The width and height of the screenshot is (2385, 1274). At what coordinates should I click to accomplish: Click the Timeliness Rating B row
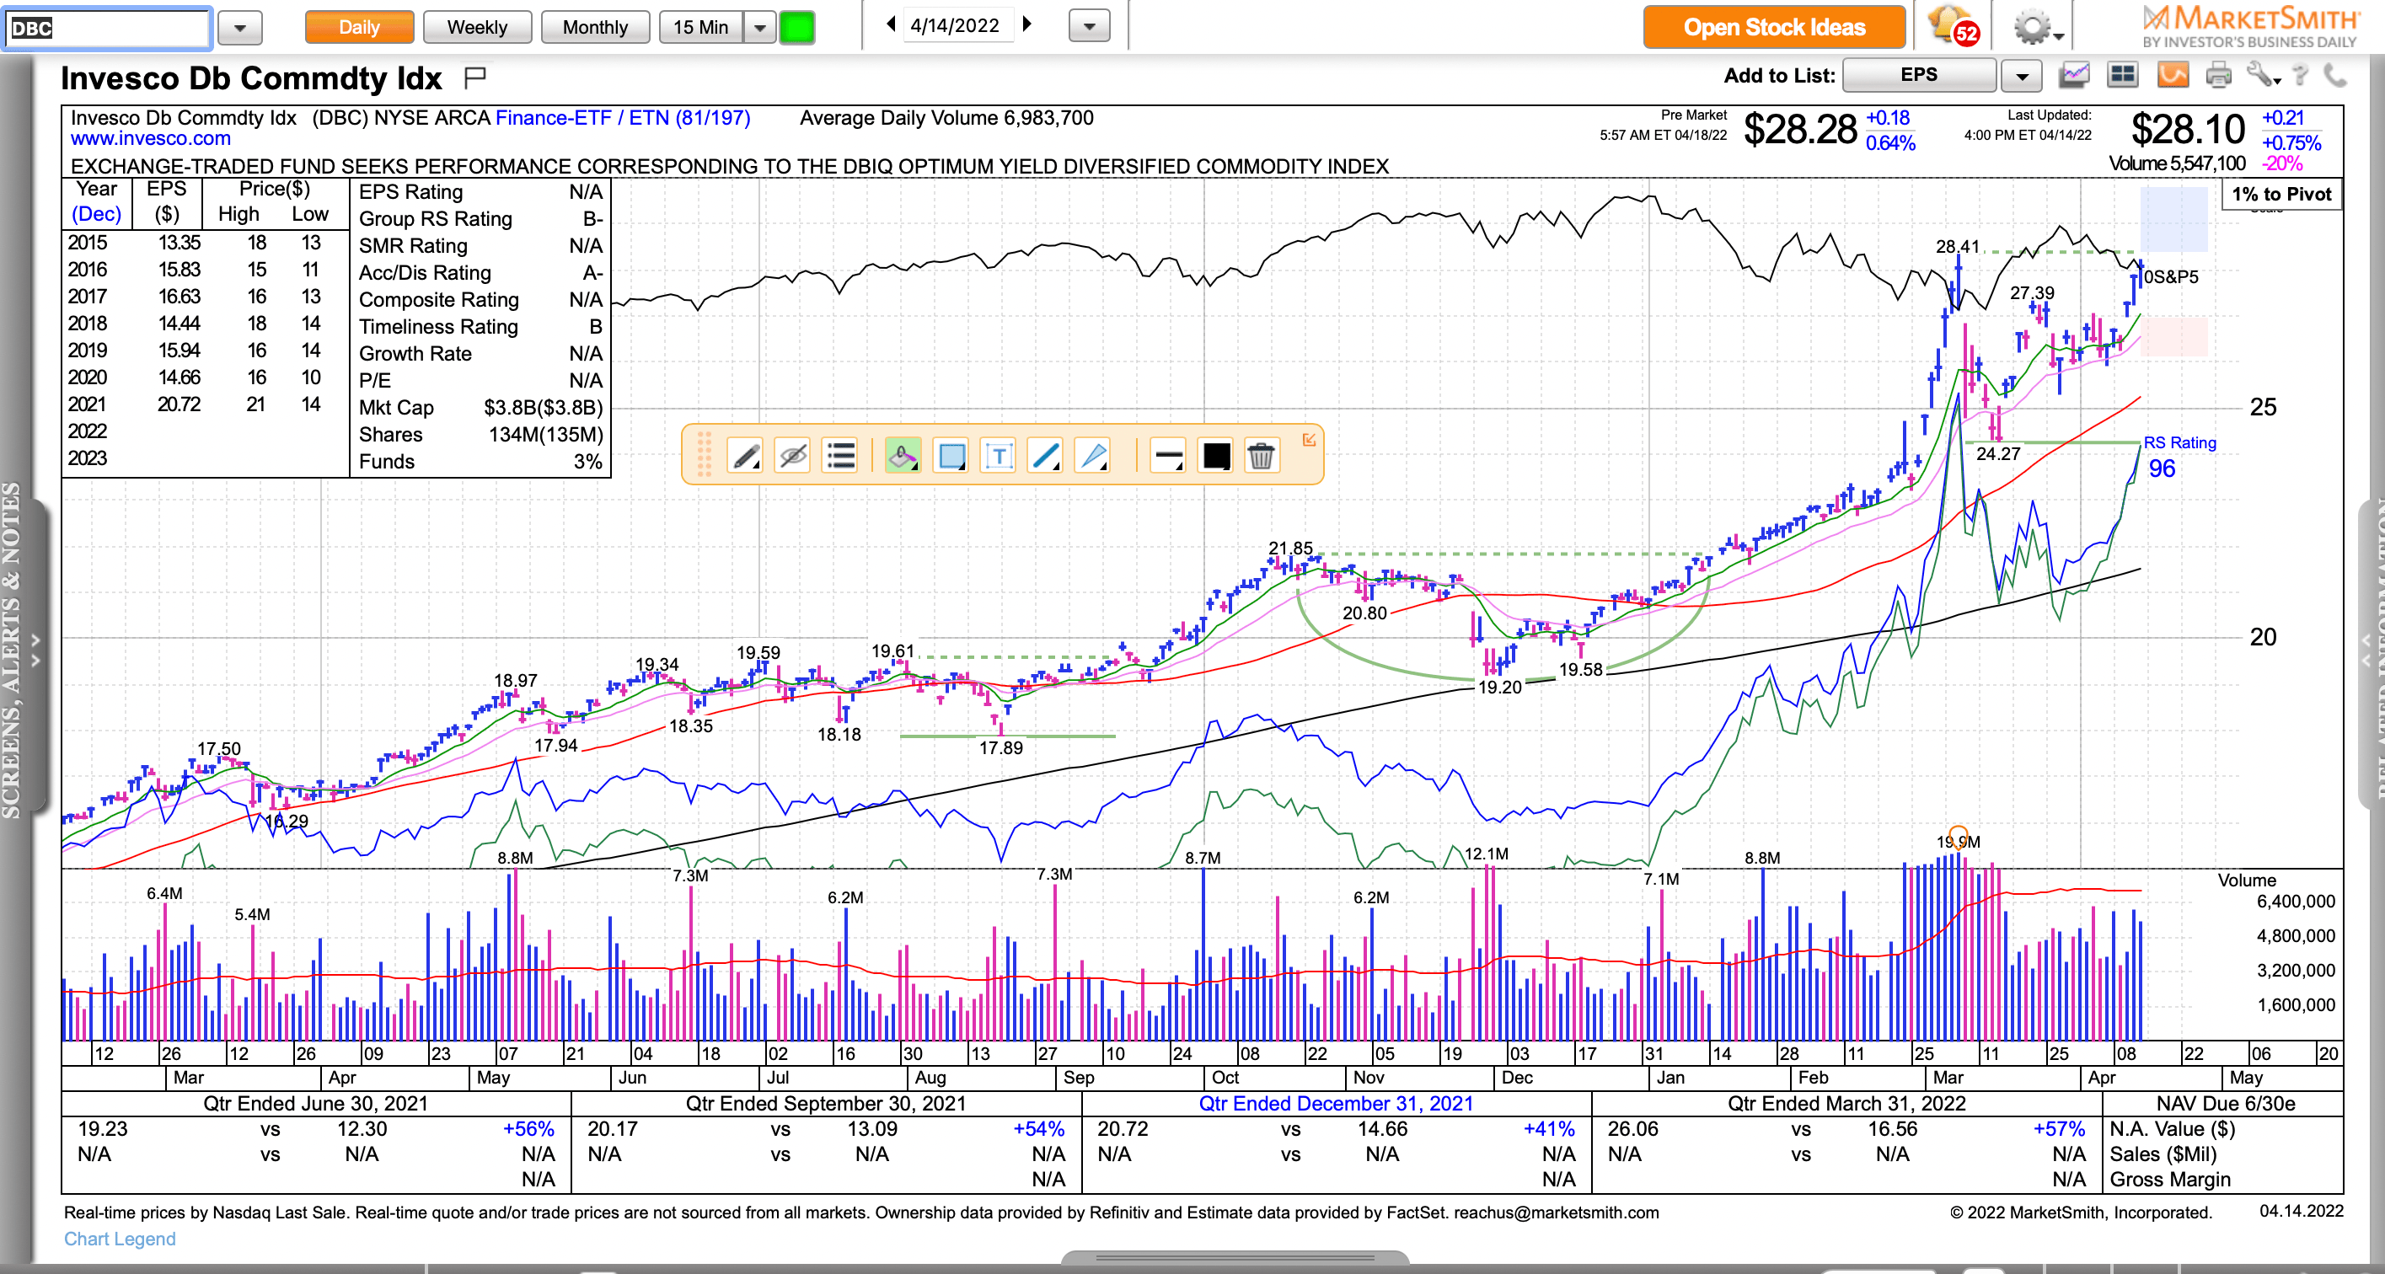(x=480, y=327)
